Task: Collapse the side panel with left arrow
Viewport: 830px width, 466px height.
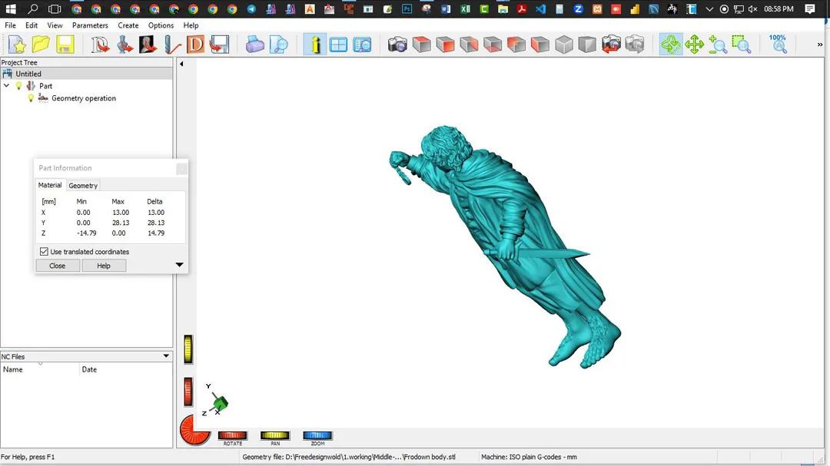Action: (181, 64)
